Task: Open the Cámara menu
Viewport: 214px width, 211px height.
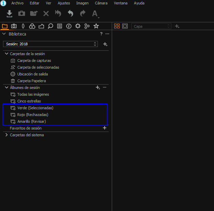Action: [x=101, y=3]
